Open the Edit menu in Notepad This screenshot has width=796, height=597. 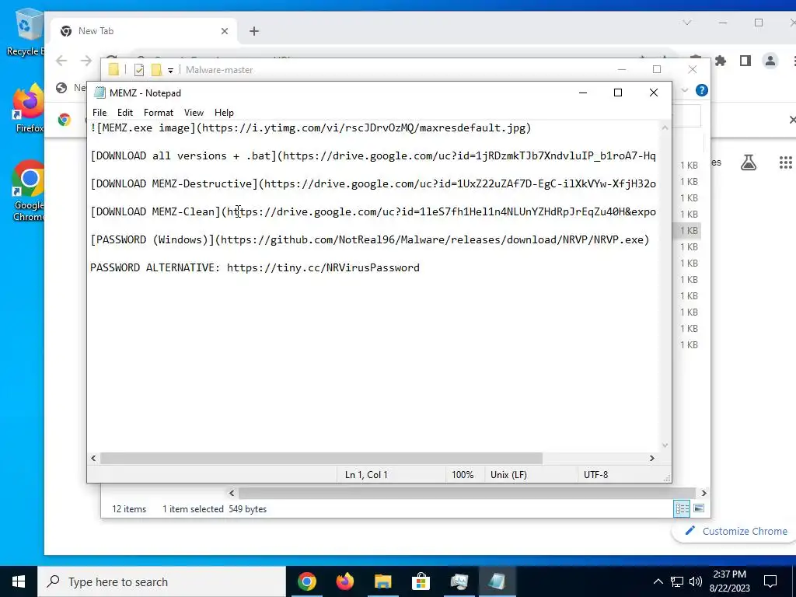point(125,113)
